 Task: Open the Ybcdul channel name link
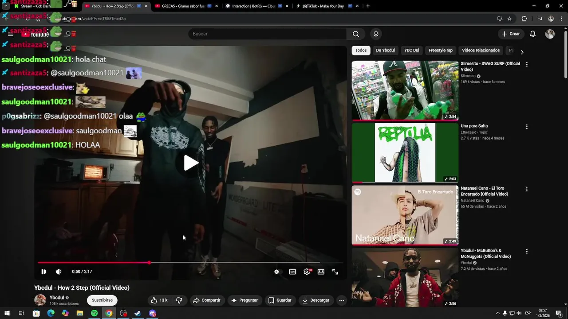click(57, 298)
